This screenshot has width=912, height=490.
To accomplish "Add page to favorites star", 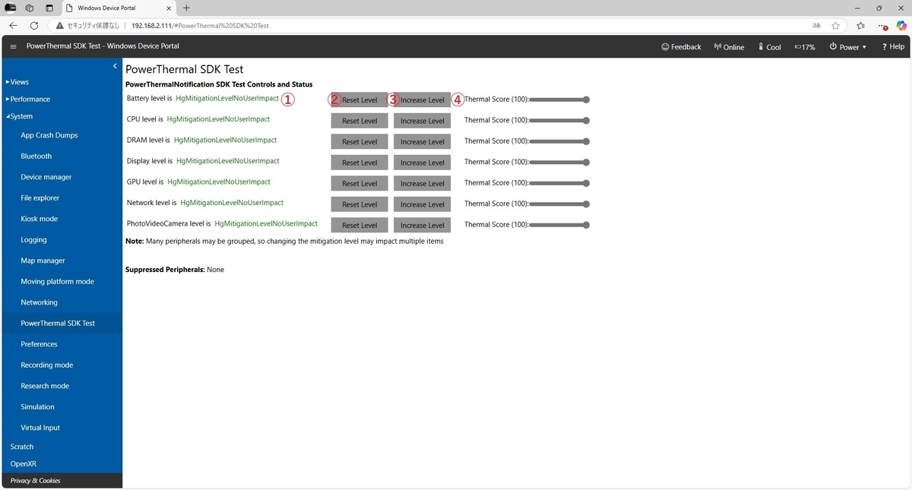I will click(835, 25).
